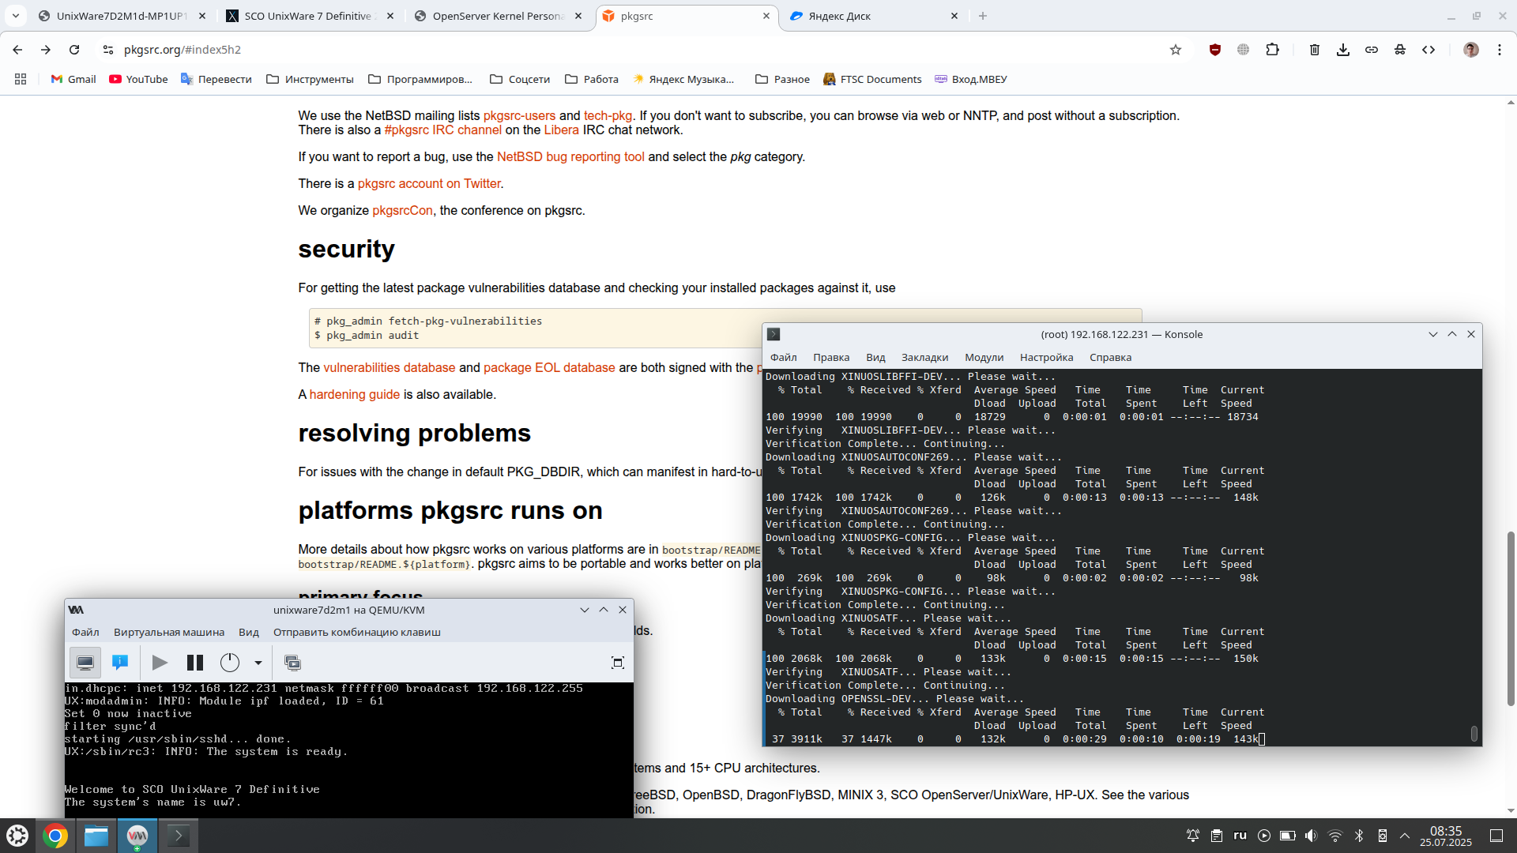Screen dimensions: 1517x853
Task: Open the Wi-Fi network tray icon
Action: coord(1335,836)
